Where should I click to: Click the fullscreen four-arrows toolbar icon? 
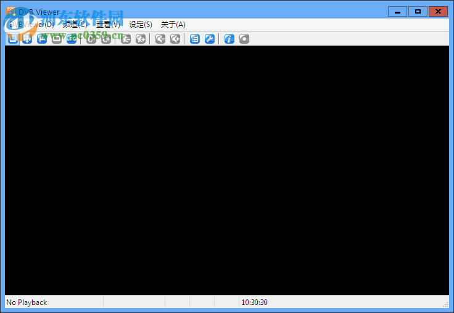click(x=27, y=39)
